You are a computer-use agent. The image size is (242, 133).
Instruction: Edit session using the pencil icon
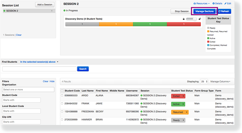click(x=228, y=4)
